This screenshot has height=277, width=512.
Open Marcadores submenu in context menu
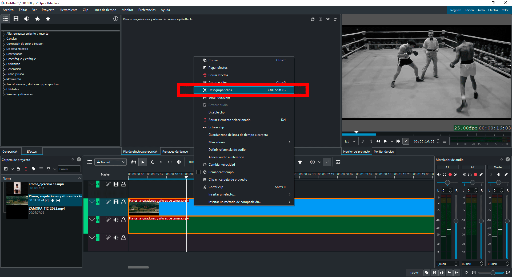coord(244,142)
